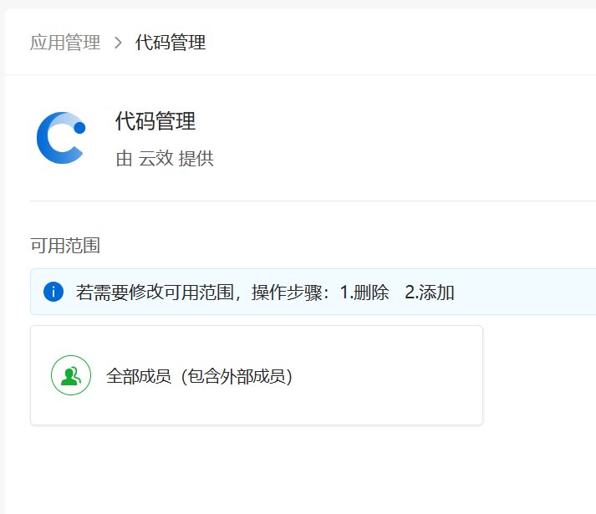596x514 pixels.
Task: Click the 可用范围 section heading
Action: [x=65, y=245]
